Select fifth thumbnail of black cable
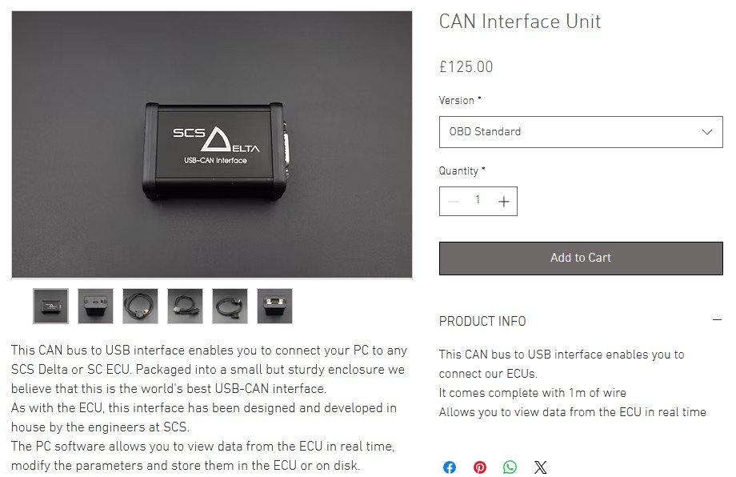Image resolution: width=736 pixels, height=477 pixels. point(230,306)
